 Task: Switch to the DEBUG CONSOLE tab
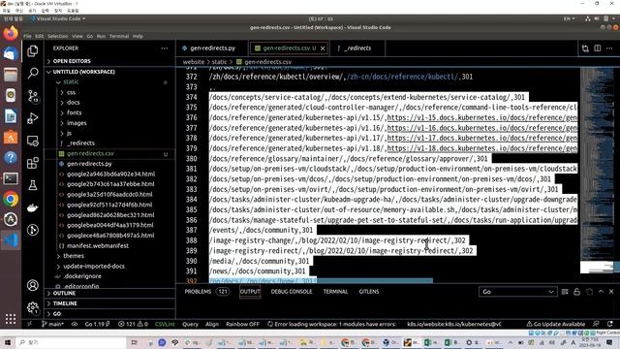point(292,292)
